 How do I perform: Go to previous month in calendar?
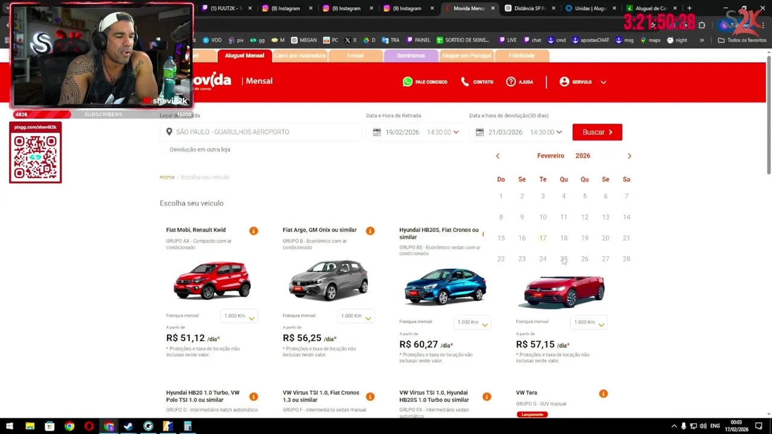[x=498, y=156]
